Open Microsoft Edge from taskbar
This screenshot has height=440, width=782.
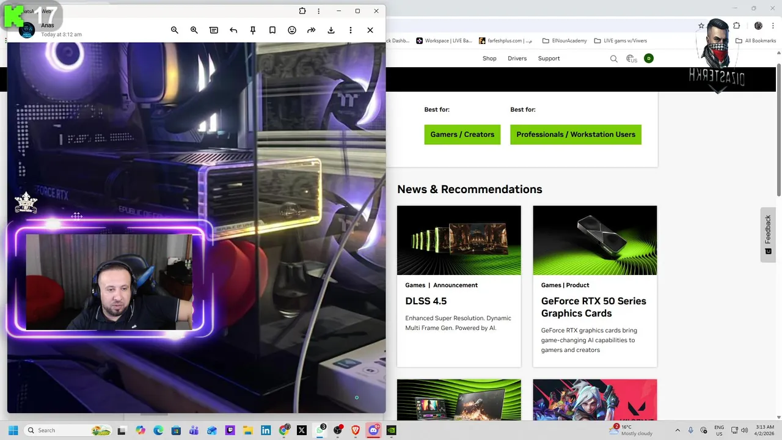158,430
